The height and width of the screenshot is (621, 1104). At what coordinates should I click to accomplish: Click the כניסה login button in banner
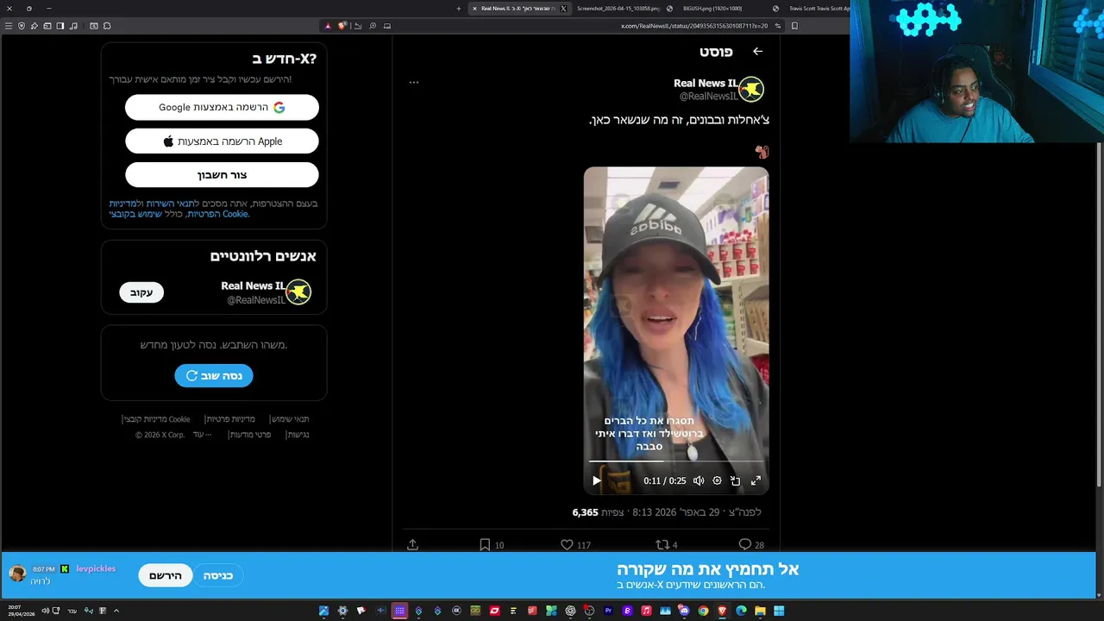coord(218,575)
